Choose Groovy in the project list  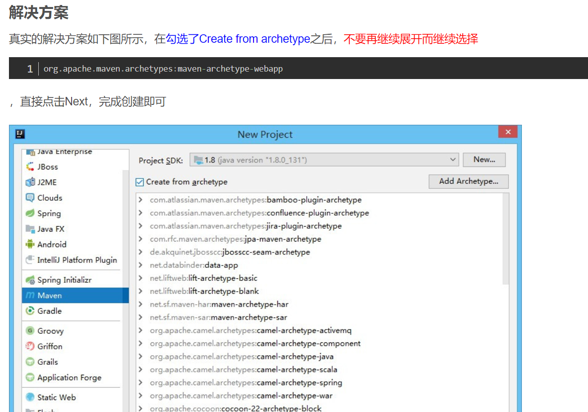[x=75, y=330]
